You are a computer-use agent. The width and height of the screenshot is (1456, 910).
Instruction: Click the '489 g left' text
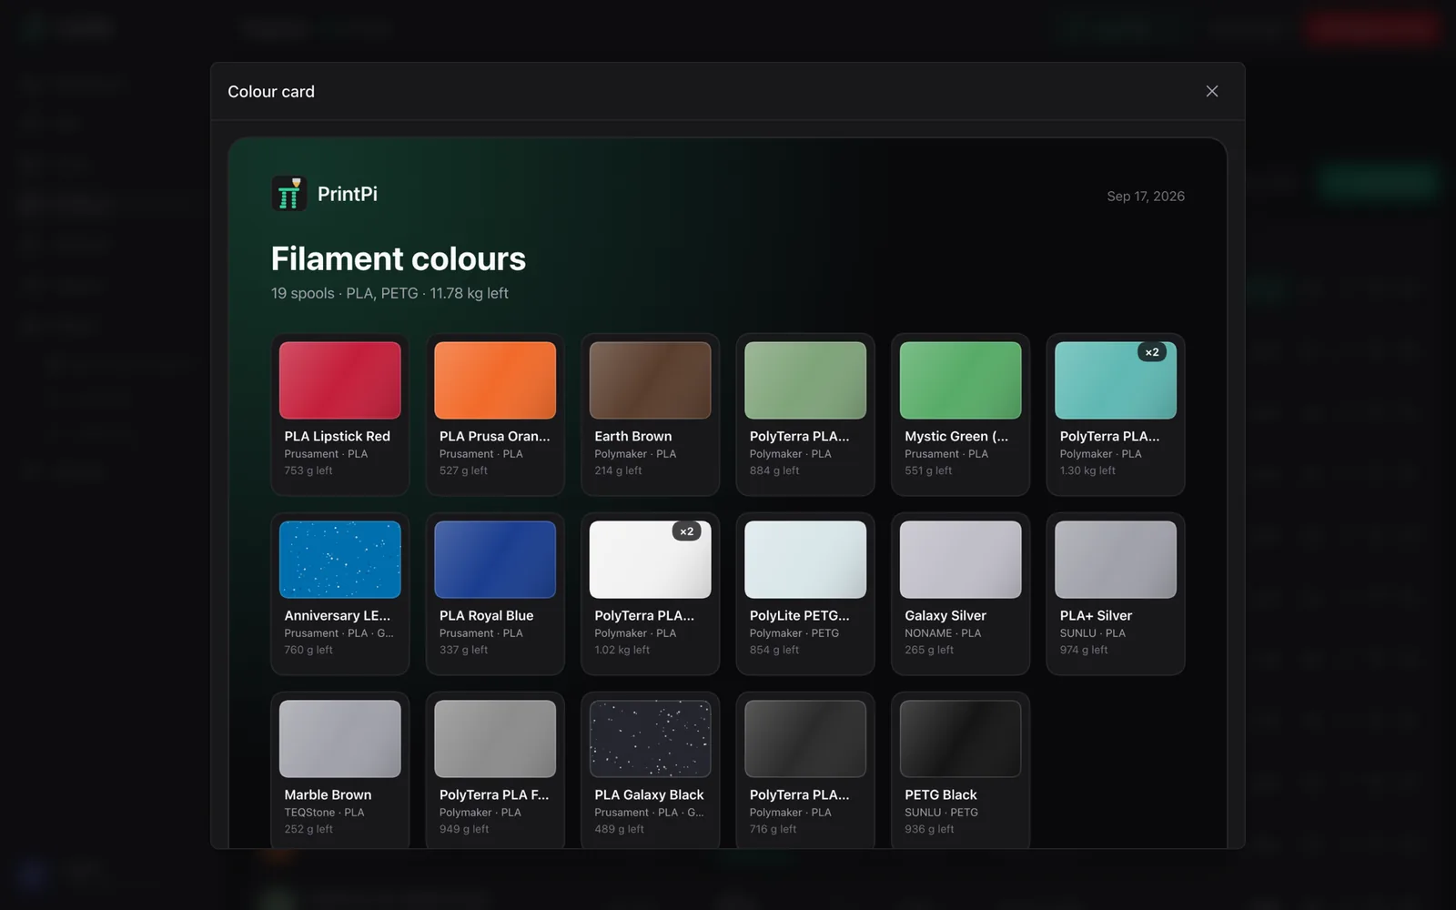tap(619, 829)
